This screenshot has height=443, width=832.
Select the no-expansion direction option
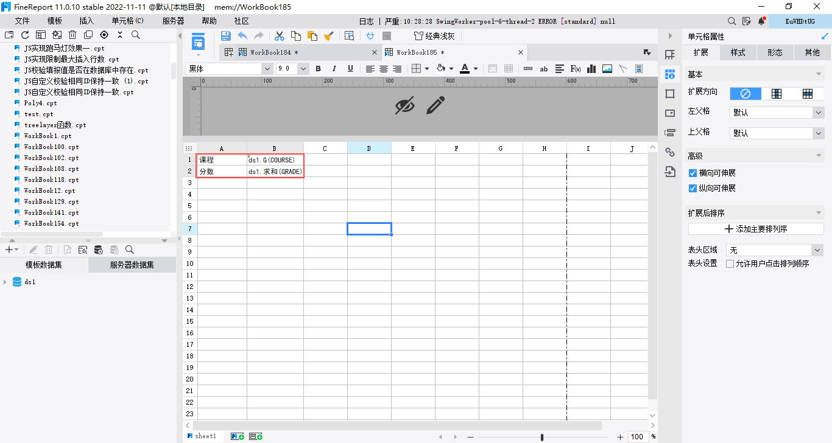(x=746, y=94)
